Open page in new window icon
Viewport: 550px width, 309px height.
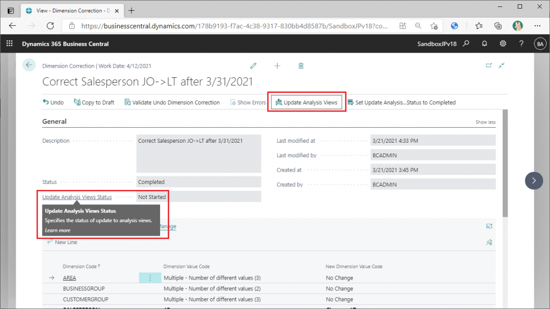coord(489,65)
